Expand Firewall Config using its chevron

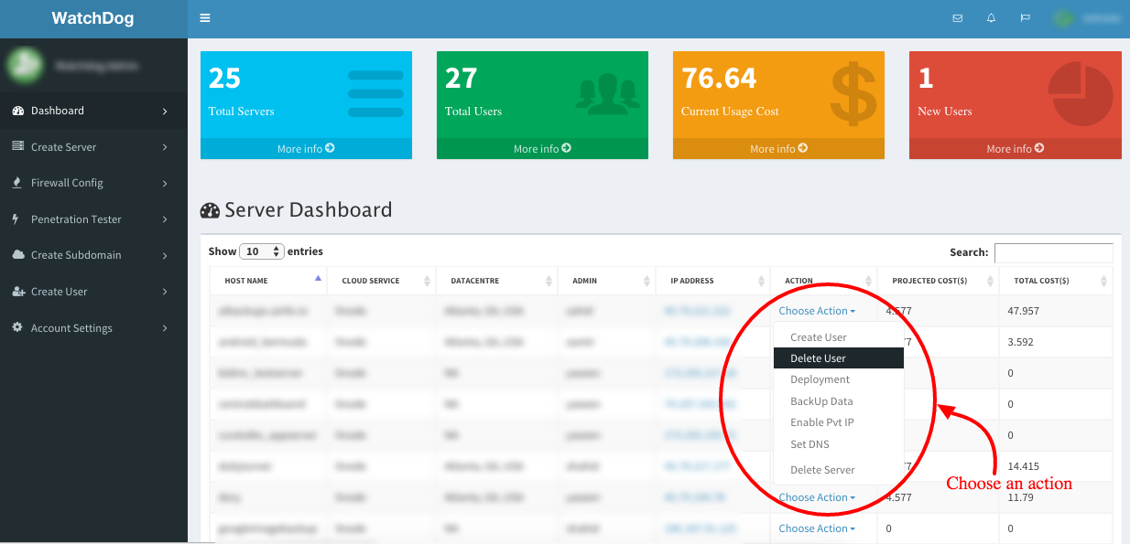(165, 184)
